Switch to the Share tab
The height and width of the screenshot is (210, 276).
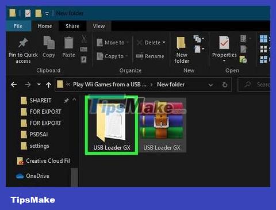(72, 26)
